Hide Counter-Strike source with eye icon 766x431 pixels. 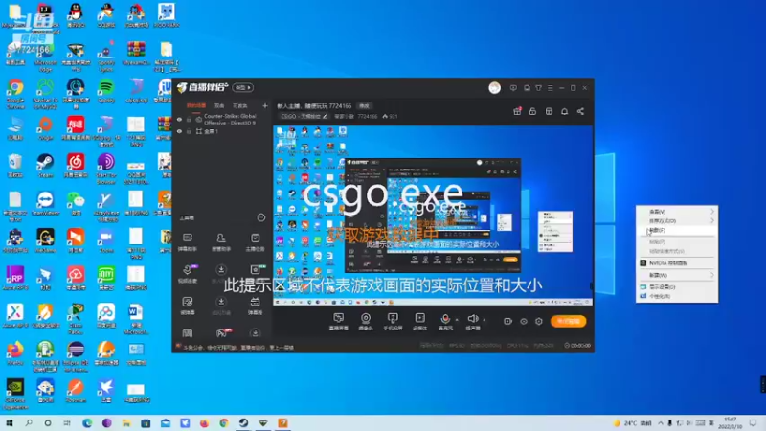(179, 119)
